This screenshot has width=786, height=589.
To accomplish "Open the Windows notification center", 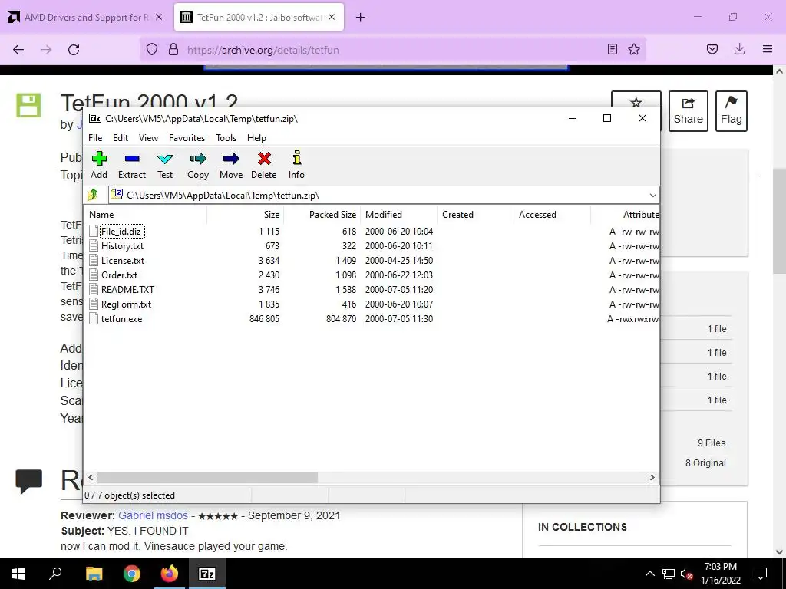I will pos(761,574).
